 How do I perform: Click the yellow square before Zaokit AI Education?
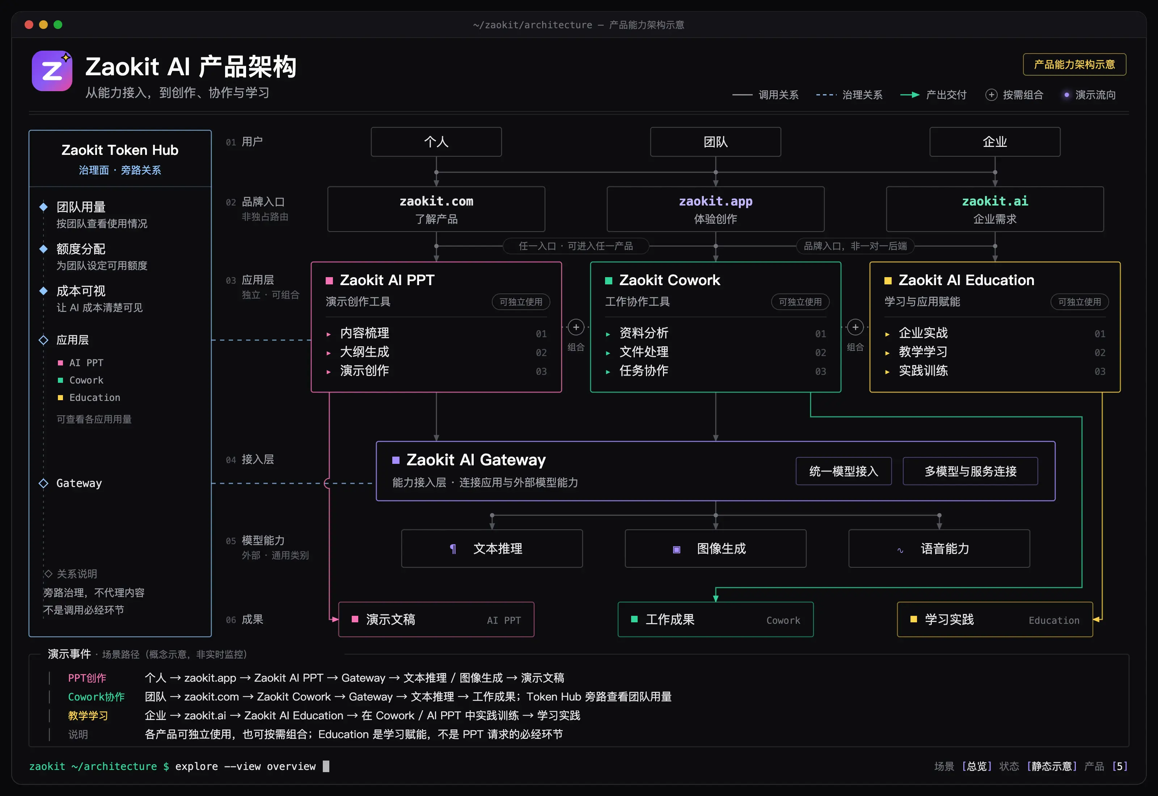pos(888,281)
